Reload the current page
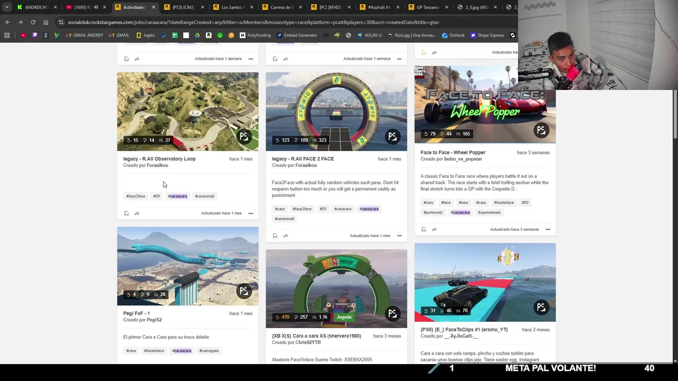The height and width of the screenshot is (381, 678). tap(33, 22)
